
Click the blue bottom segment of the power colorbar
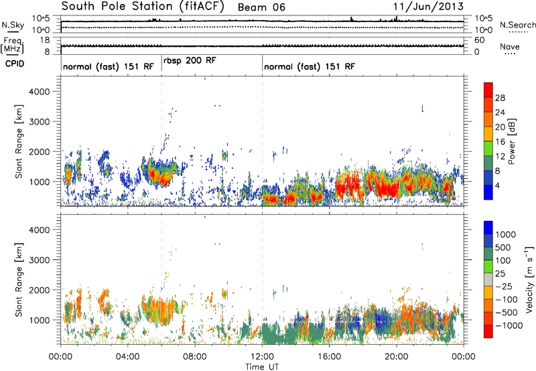pyautogui.click(x=488, y=193)
